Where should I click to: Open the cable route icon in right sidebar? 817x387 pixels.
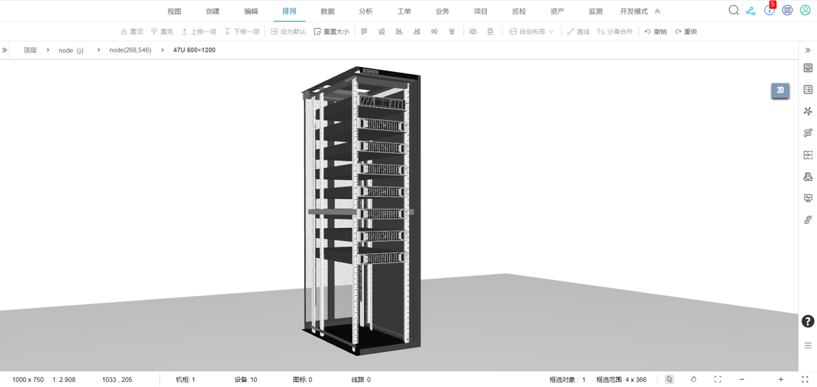click(x=808, y=219)
